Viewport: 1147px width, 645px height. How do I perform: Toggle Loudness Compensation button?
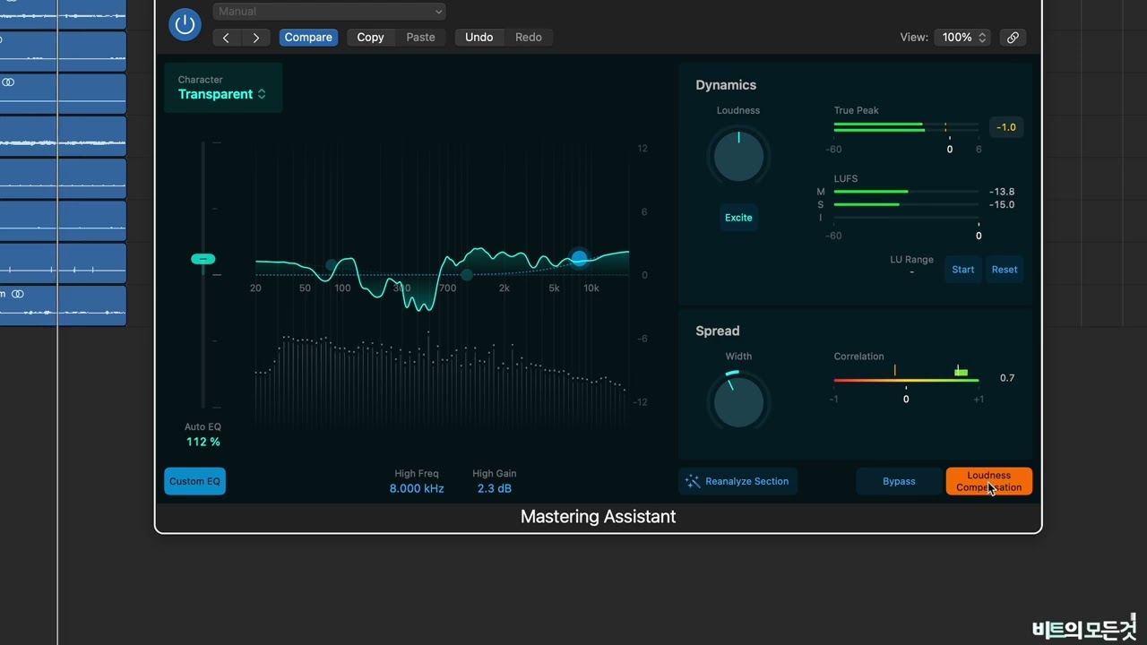coord(989,481)
